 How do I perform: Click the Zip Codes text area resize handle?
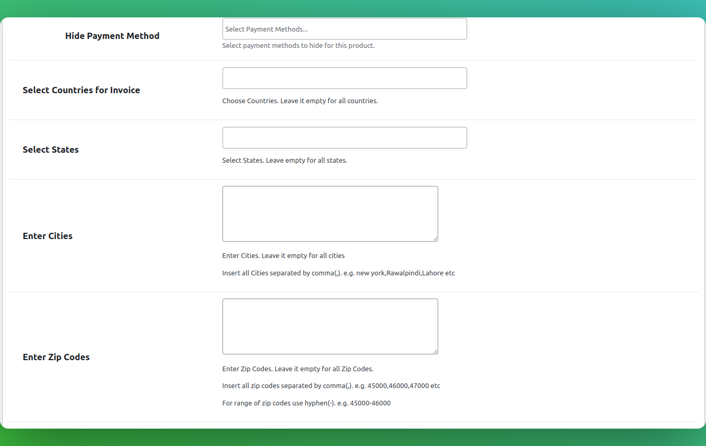(435, 351)
